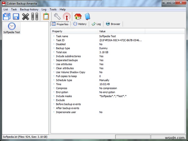Select the Encryption property row
188x141 pixels.
tap(118, 92)
